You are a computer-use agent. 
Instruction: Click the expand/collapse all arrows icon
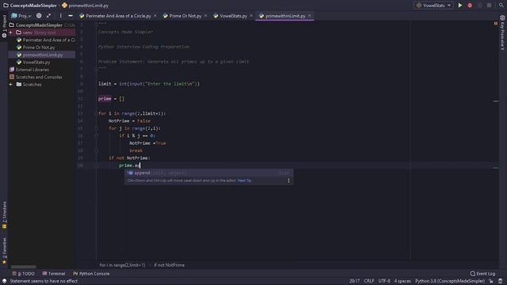point(48,16)
